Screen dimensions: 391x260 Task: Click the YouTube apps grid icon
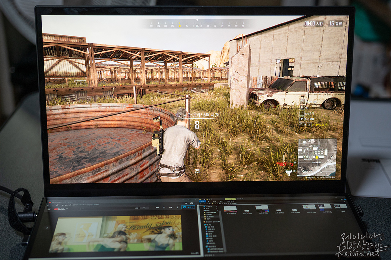(x=164, y=208)
